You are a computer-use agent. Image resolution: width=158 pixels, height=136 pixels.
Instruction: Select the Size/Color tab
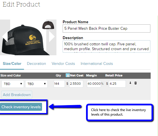[x=12, y=63]
